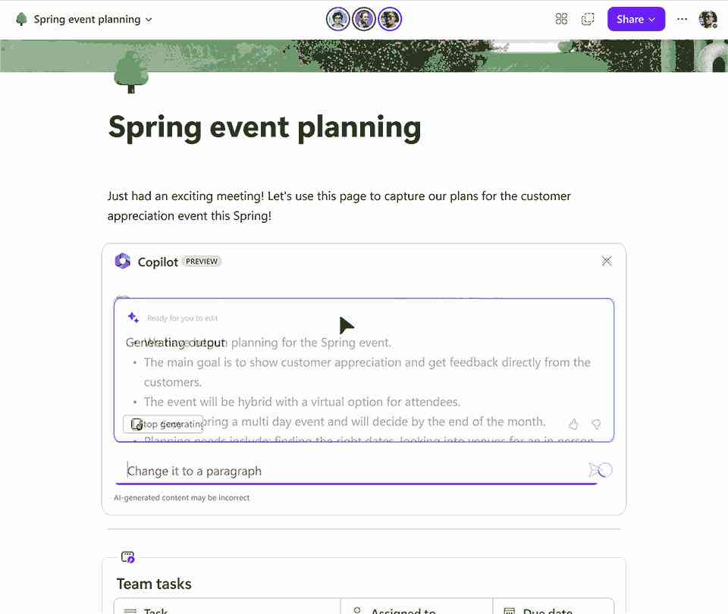The image size is (728, 614).
Task: Open the three-dot more options menu
Action: (x=682, y=19)
